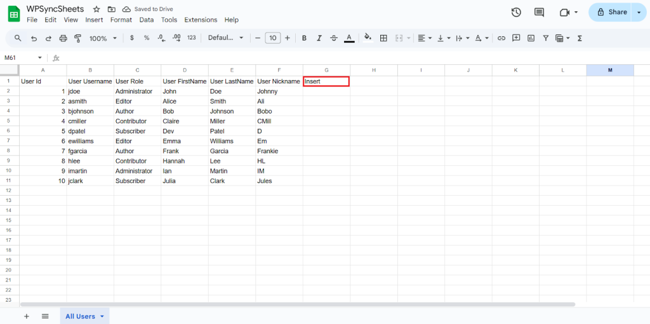Image resolution: width=650 pixels, height=324 pixels.
Task: Click the search menus magnifier icon
Action: point(18,38)
